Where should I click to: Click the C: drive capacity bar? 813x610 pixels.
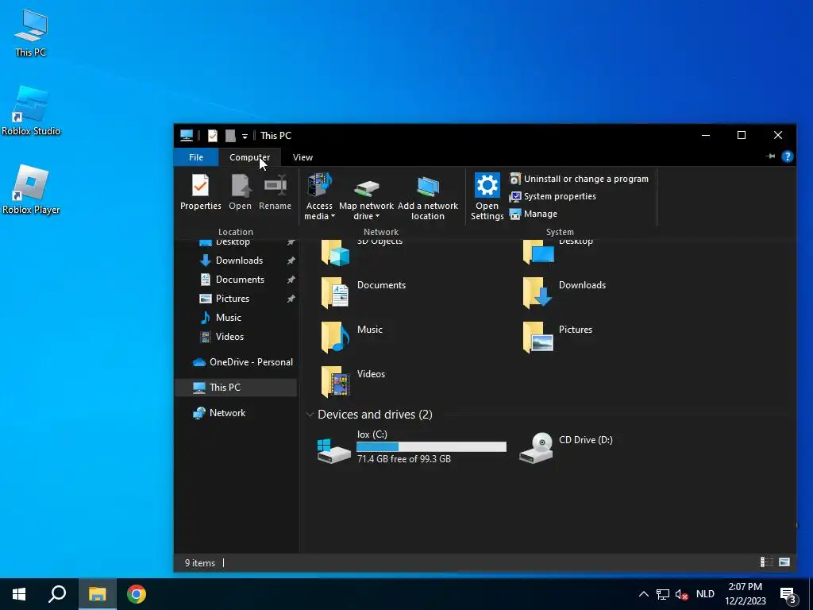(431, 446)
